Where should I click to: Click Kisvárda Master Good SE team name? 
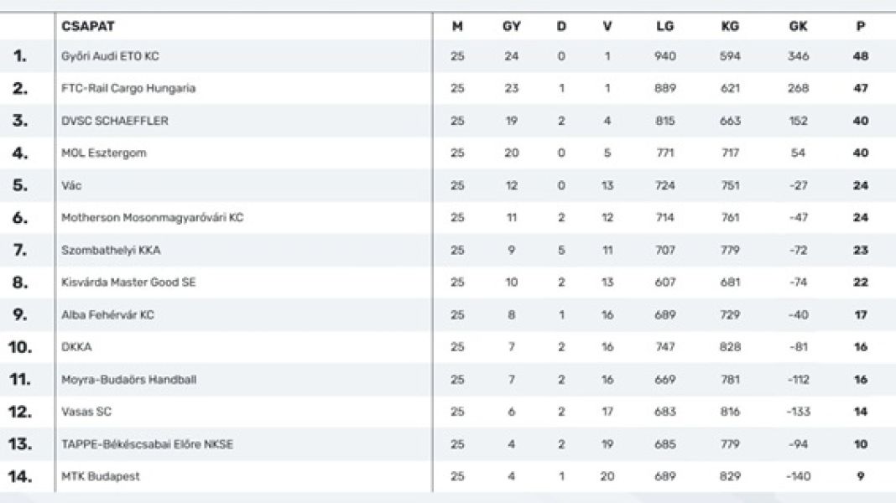[128, 283]
